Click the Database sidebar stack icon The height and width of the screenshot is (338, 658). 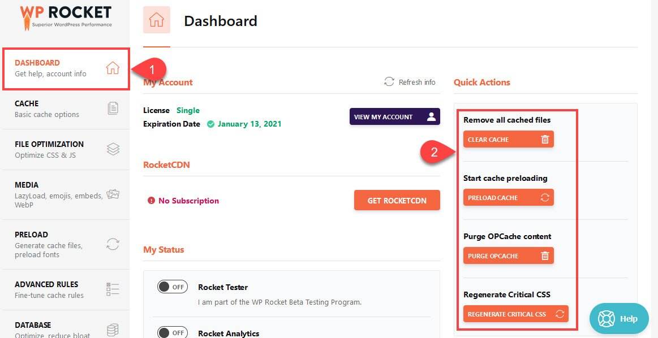tap(113, 330)
